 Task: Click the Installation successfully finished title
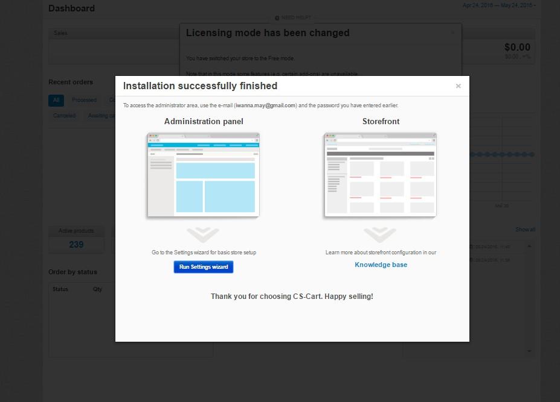(x=200, y=86)
